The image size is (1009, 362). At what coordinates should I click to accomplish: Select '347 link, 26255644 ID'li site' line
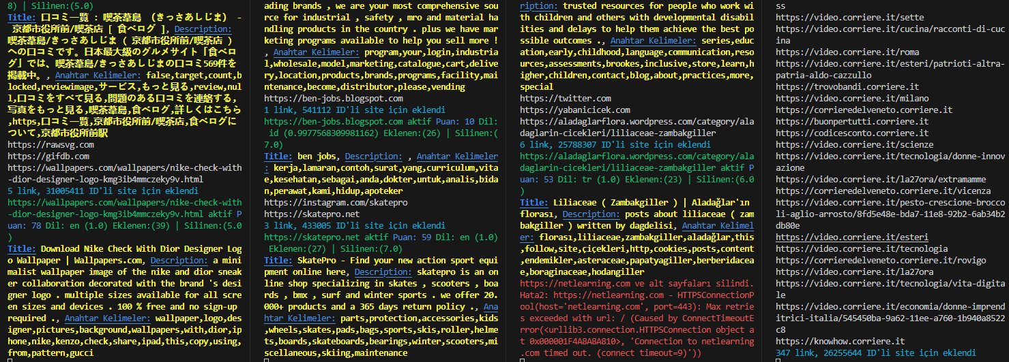[x=876, y=352]
